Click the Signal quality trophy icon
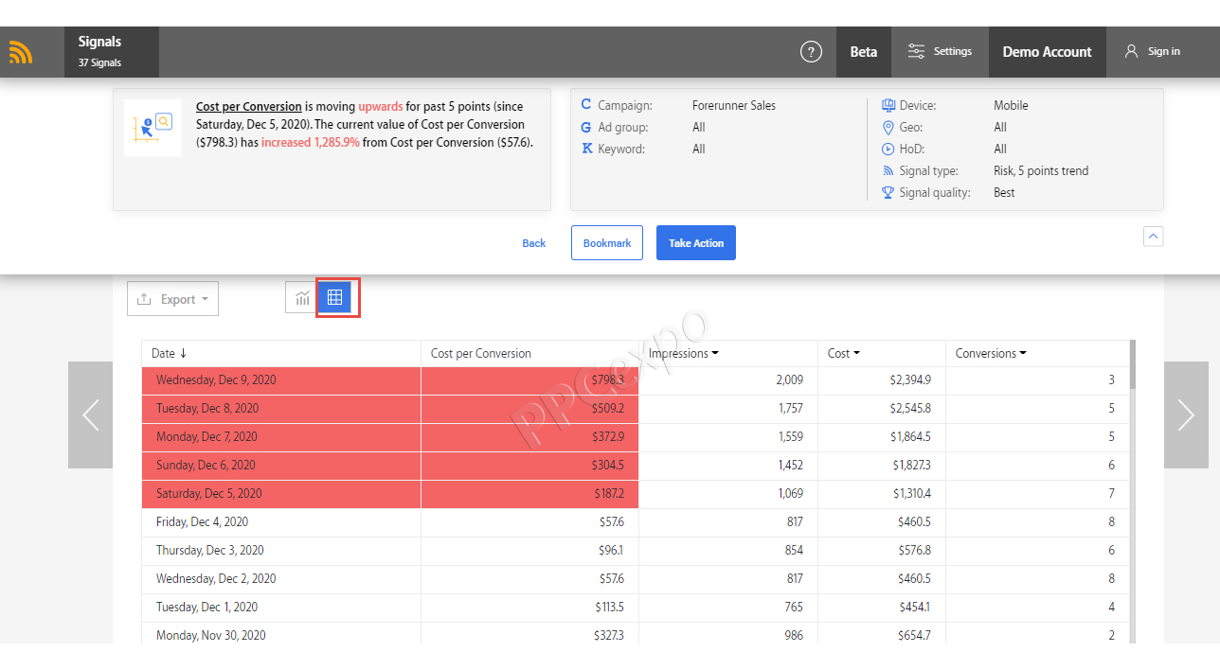Image resolution: width=1220 pixels, height=670 pixels. click(888, 192)
